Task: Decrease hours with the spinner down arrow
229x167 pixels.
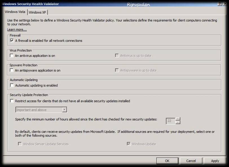Action: click(178, 122)
